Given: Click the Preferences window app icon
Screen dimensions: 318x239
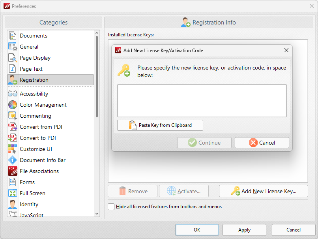Looking at the screenshot, I should click(x=7, y=6).
